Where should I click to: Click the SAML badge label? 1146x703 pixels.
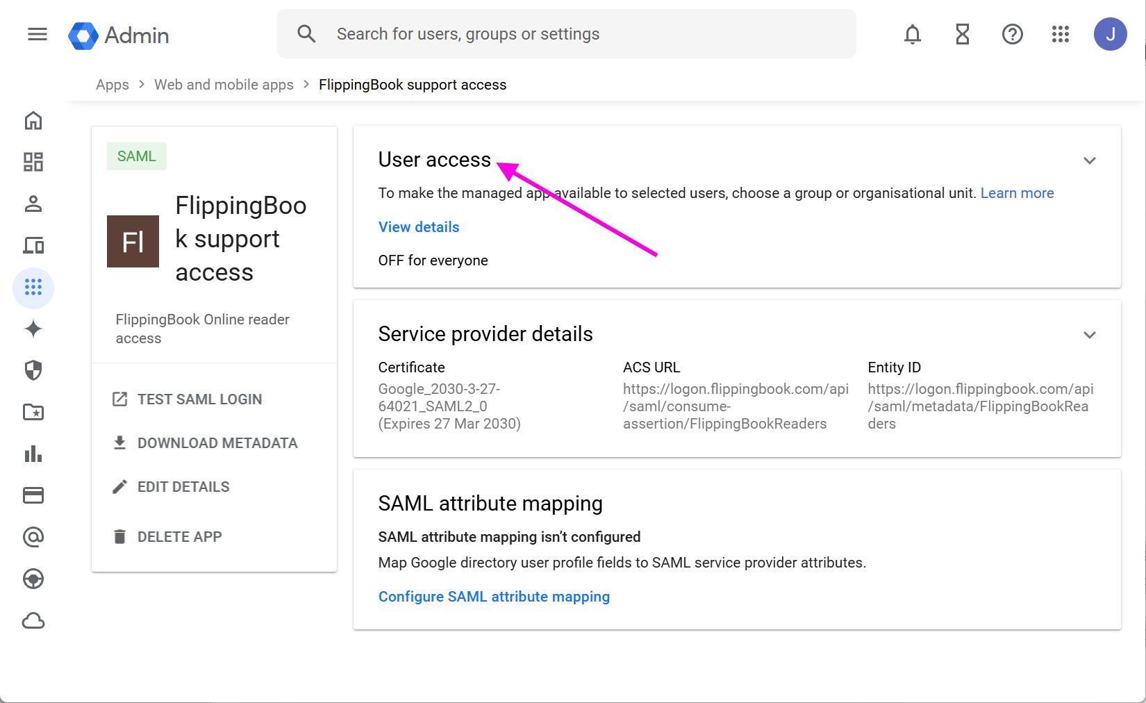pyautogui.click(x=137, y=156)
